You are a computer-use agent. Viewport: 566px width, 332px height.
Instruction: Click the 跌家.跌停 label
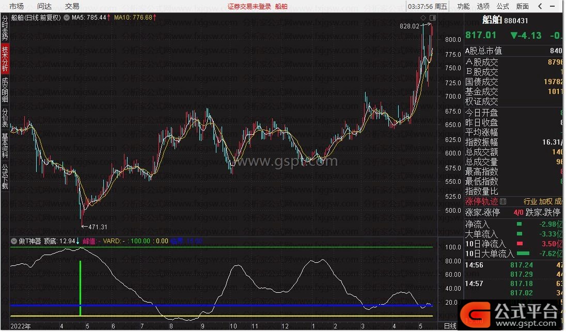click(543, 212)
